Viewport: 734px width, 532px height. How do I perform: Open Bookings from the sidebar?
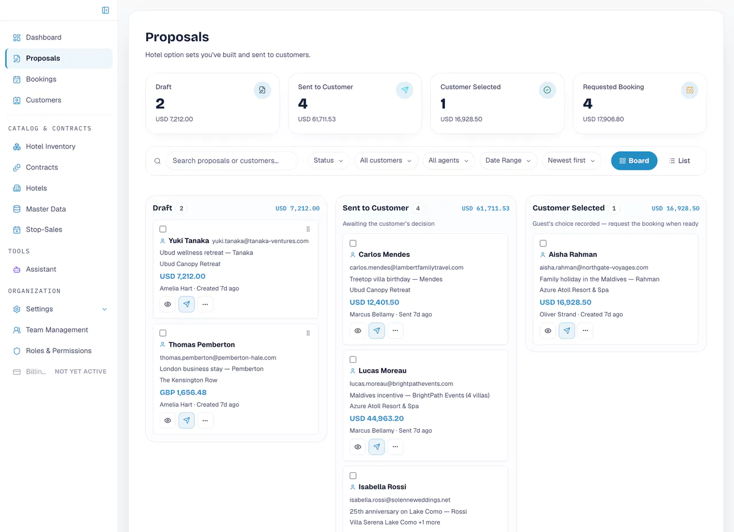click(58, 79)
